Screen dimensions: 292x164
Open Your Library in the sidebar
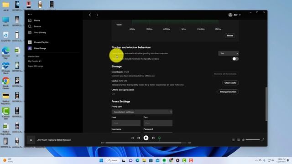pyautogui.click(x=37, y=32)
